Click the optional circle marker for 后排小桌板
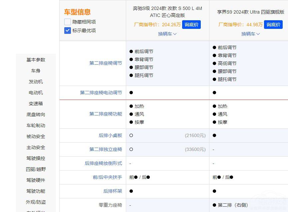 (131, 135)
